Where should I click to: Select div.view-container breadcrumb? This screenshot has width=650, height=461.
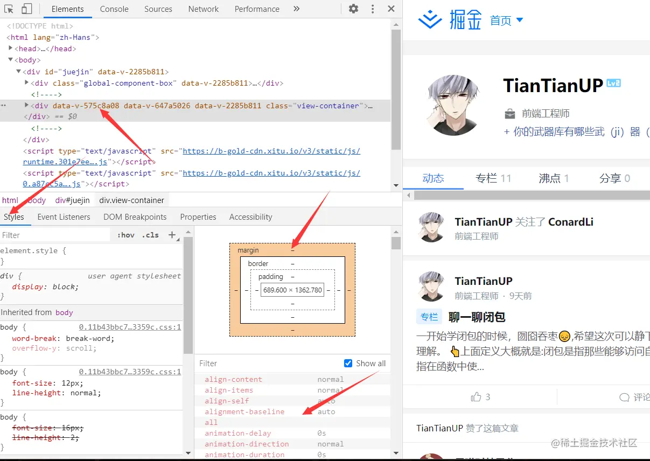(x=132, y=200)
